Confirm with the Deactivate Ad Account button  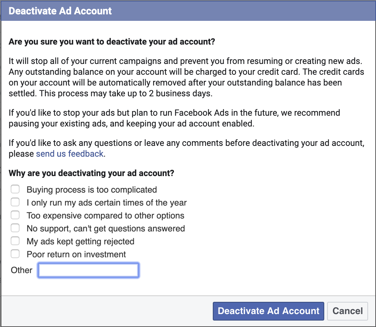pyautogui.click(x=268, y=311)
